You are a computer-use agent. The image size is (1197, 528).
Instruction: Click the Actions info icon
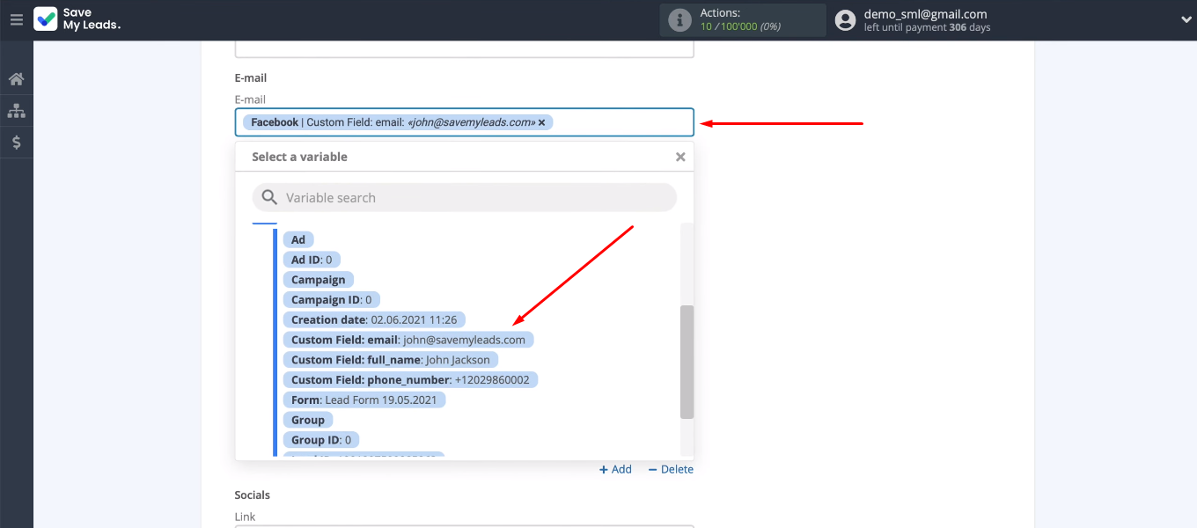click(x=679, y=19)
